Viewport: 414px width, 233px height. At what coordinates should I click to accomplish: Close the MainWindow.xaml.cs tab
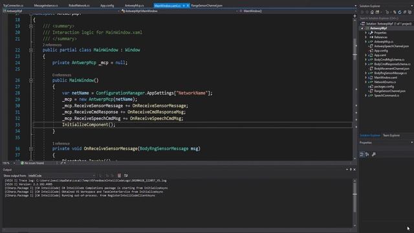pyautogui.click(x=188, y=6)
